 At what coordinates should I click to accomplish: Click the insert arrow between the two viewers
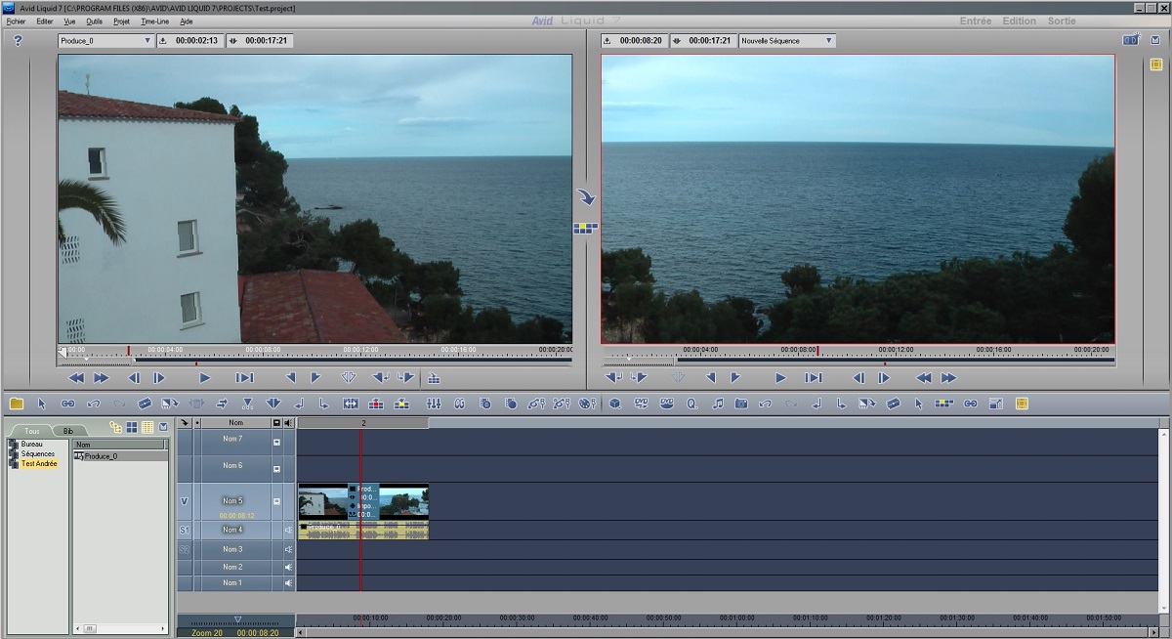(x=586, y=197)
